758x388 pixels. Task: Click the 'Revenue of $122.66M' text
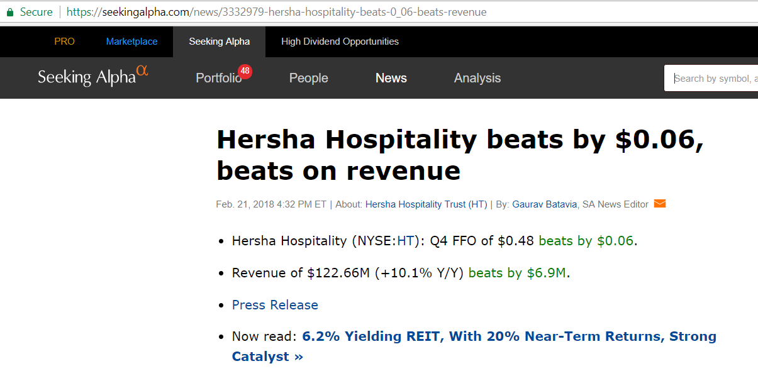(x=301, y=273)
